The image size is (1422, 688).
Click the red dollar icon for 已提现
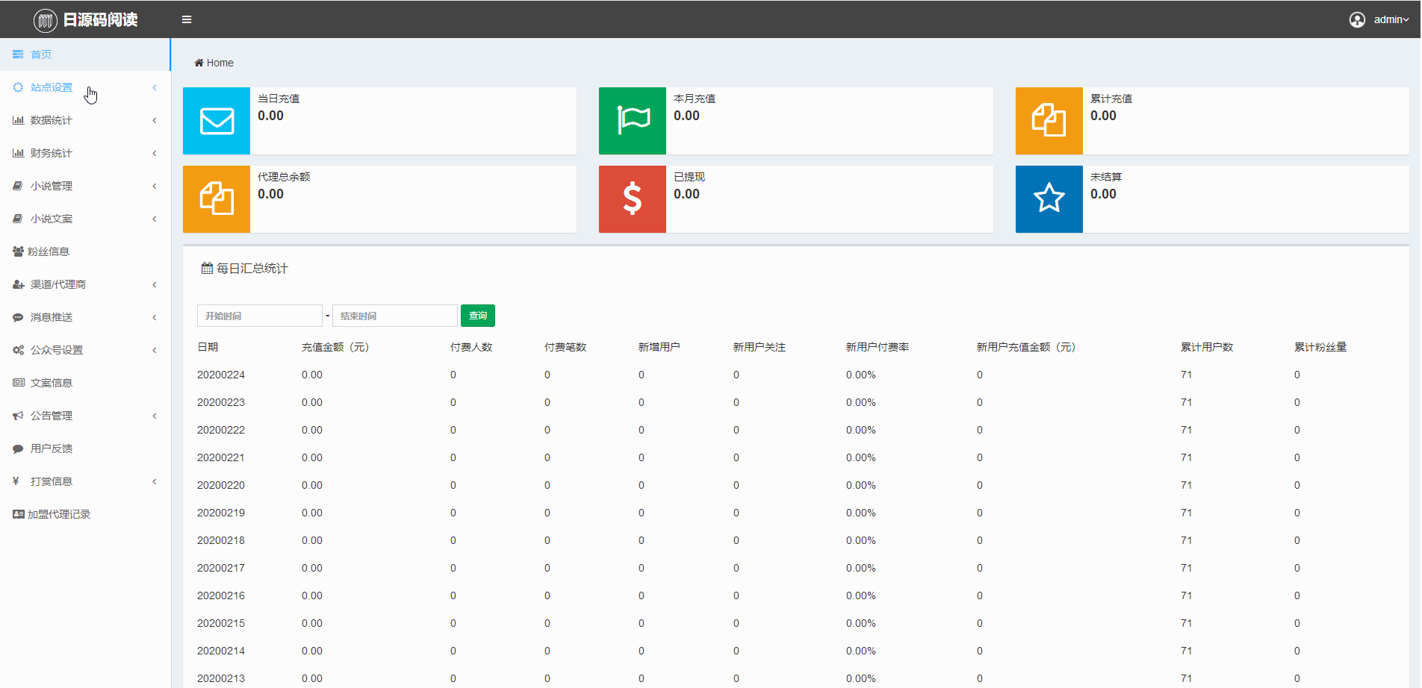click(x=633, y=199)
